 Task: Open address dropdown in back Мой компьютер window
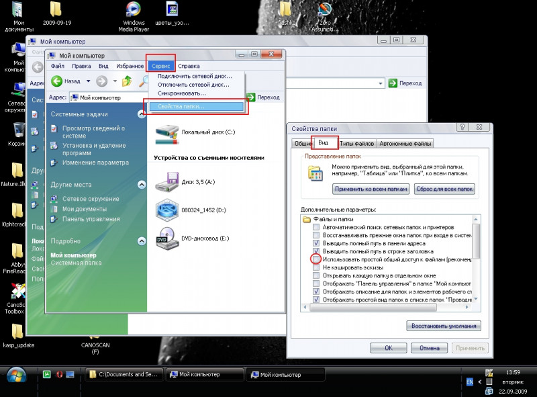(380, 83)
